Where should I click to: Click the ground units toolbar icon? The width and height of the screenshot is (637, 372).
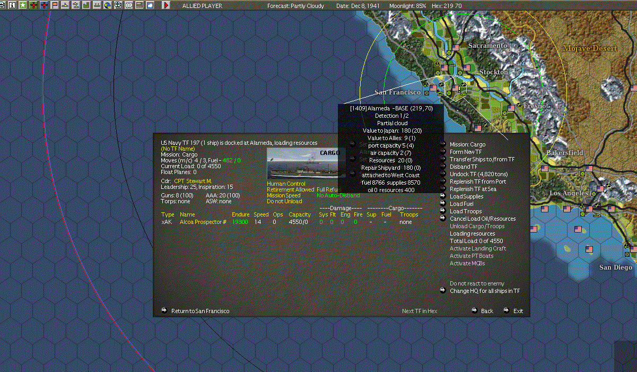[97, 5]
